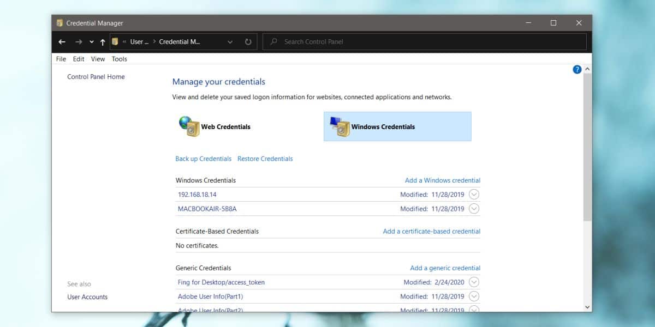Viewport: 655px width, 327px height.
Task: Expand the MACBOOKAIR-5B8A credential chevron
Action: coord(474,208)
